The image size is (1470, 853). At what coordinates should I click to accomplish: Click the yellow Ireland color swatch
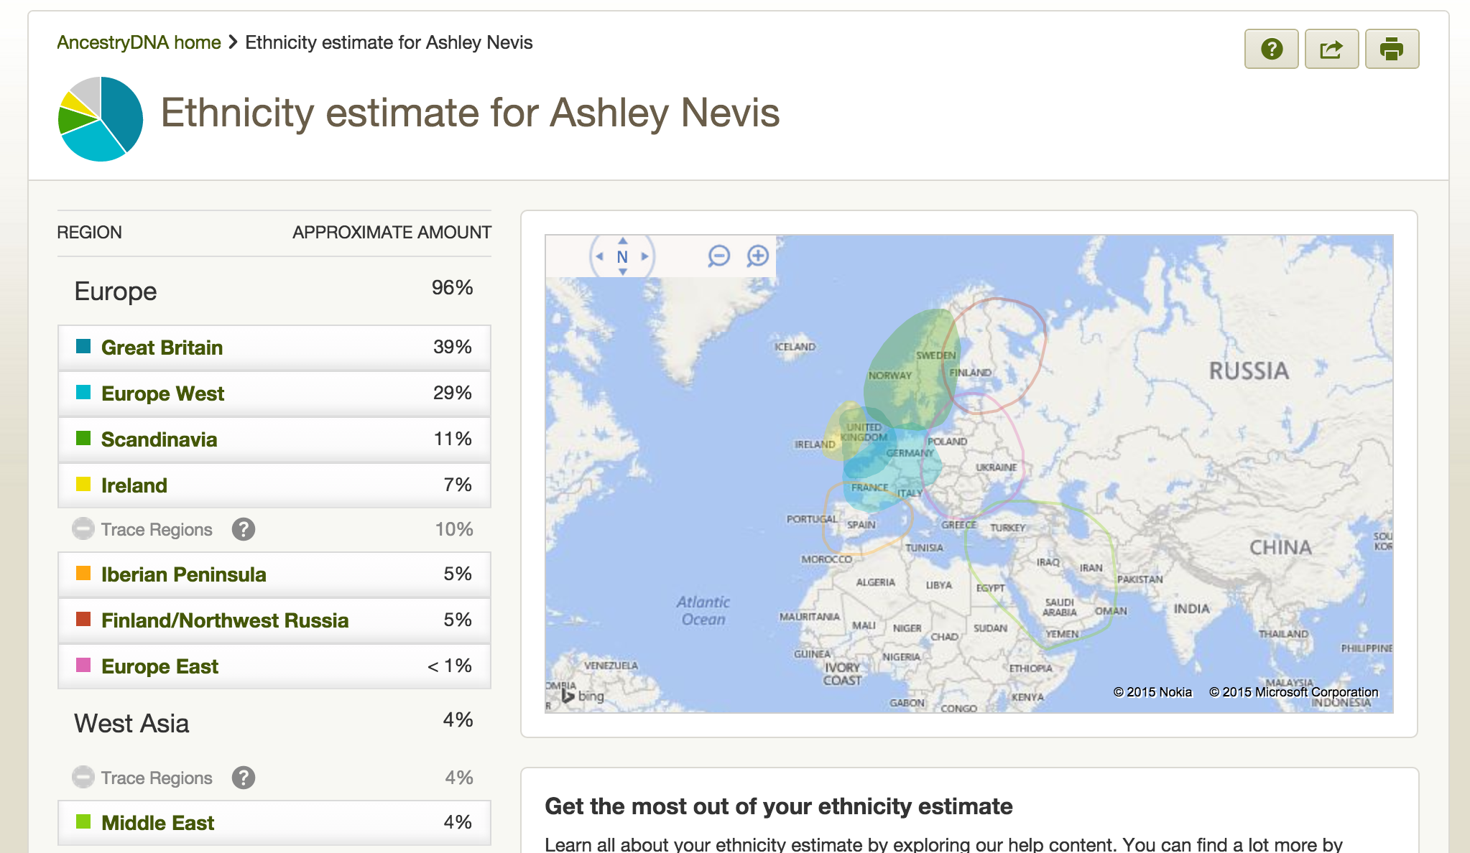tap(83, 484)
